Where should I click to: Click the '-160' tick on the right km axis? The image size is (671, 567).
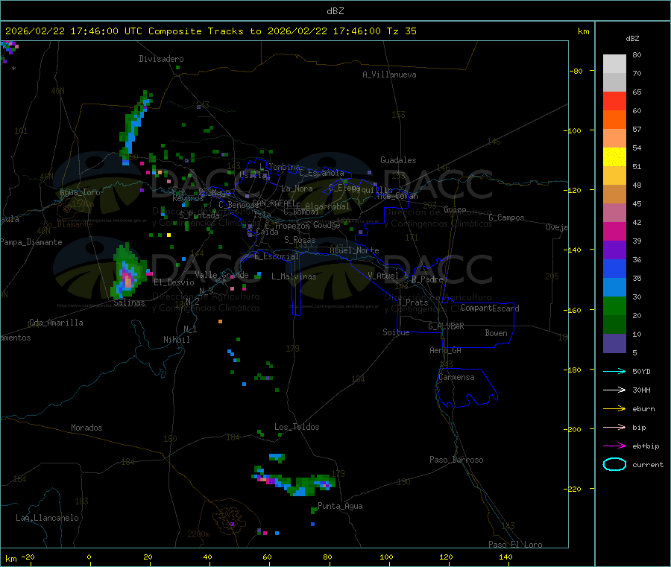point(572,310)
